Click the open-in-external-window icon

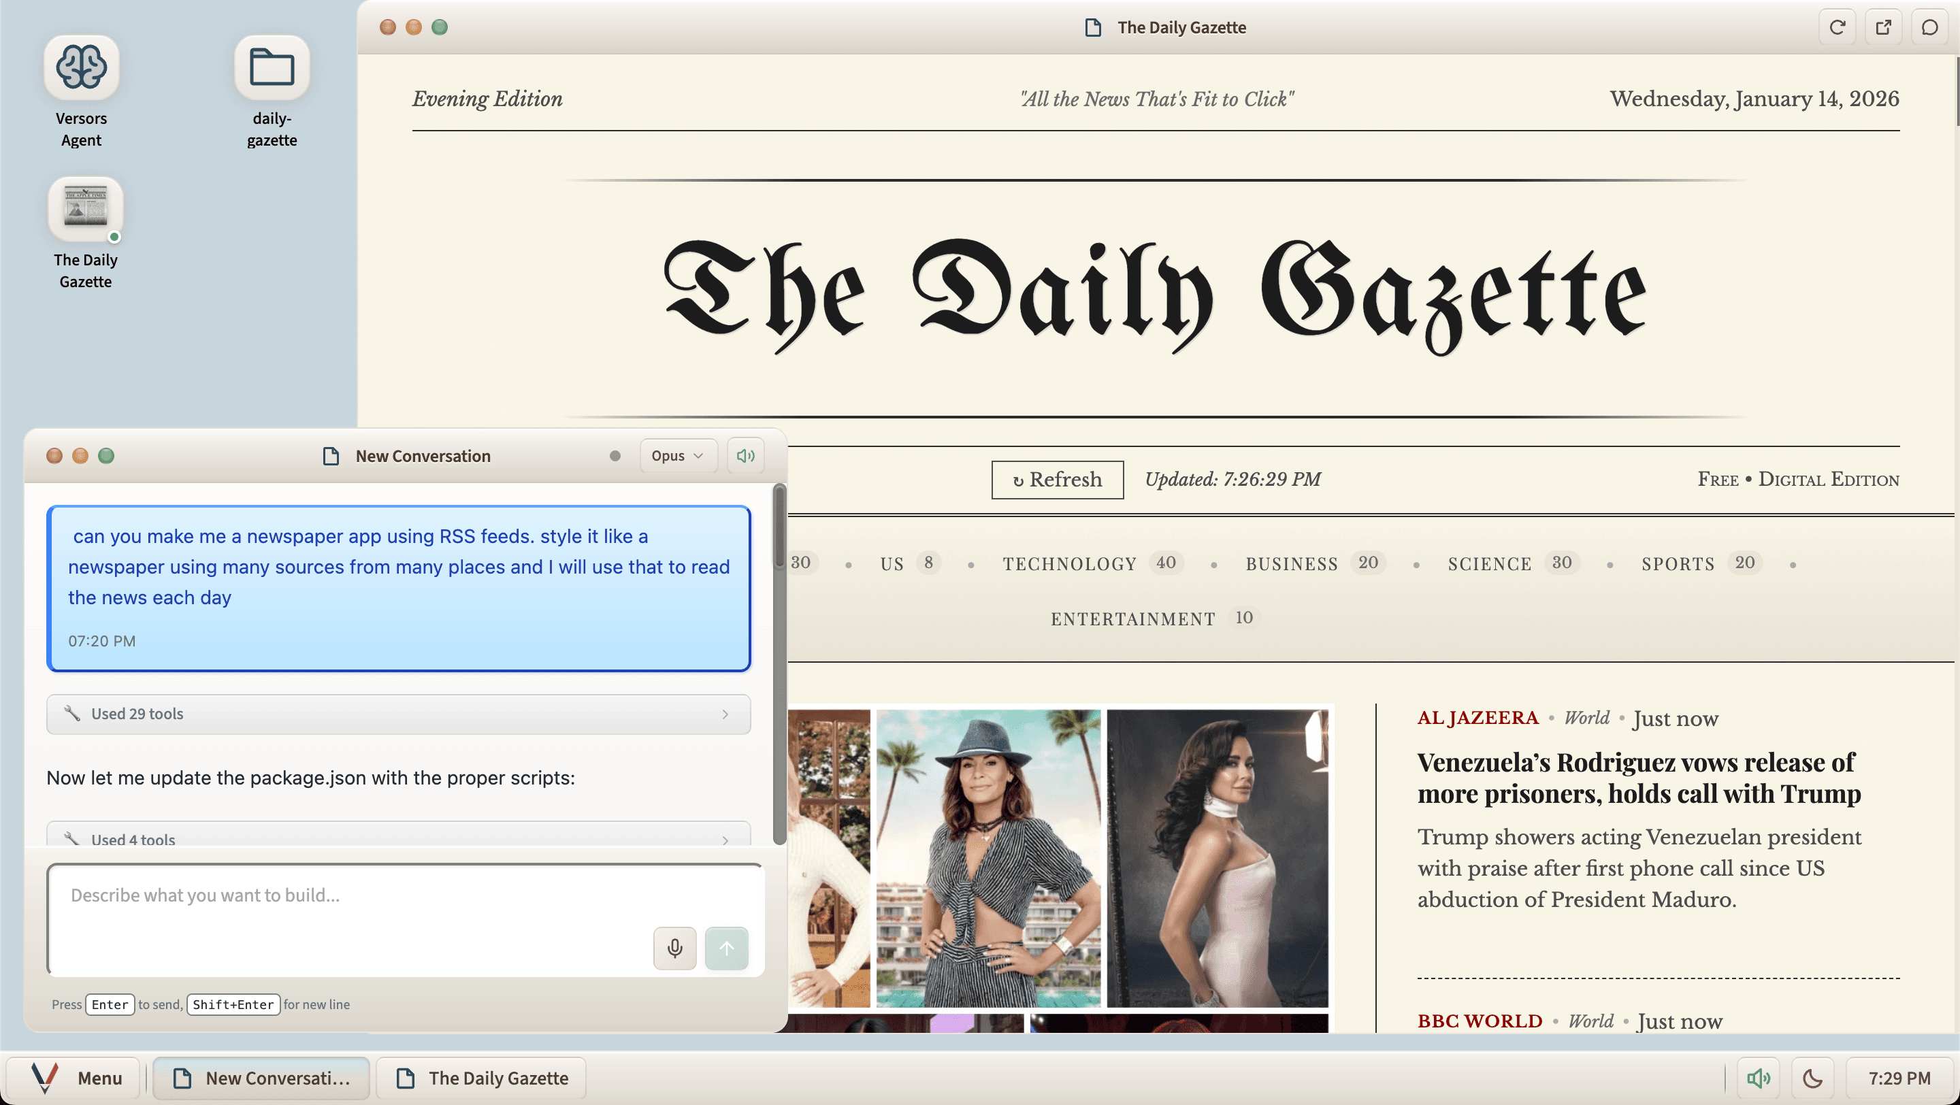(x=1883, y=27)
